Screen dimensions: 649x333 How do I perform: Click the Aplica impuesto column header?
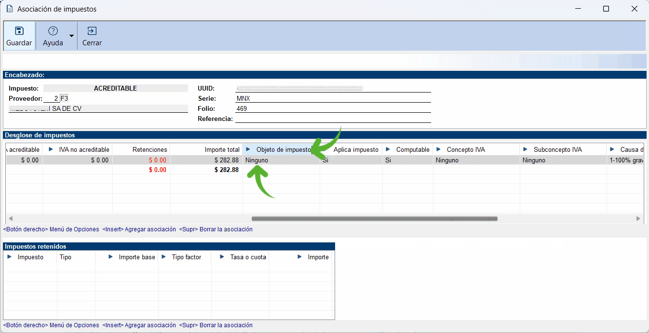[x=355, y=149]
